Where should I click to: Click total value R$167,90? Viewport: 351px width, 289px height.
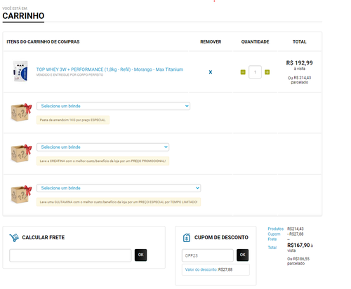pos(298,246)
